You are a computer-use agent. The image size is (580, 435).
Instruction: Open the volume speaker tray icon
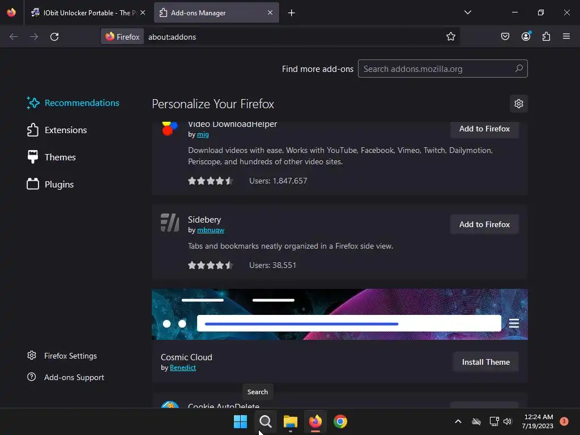[x=507, y=421]
